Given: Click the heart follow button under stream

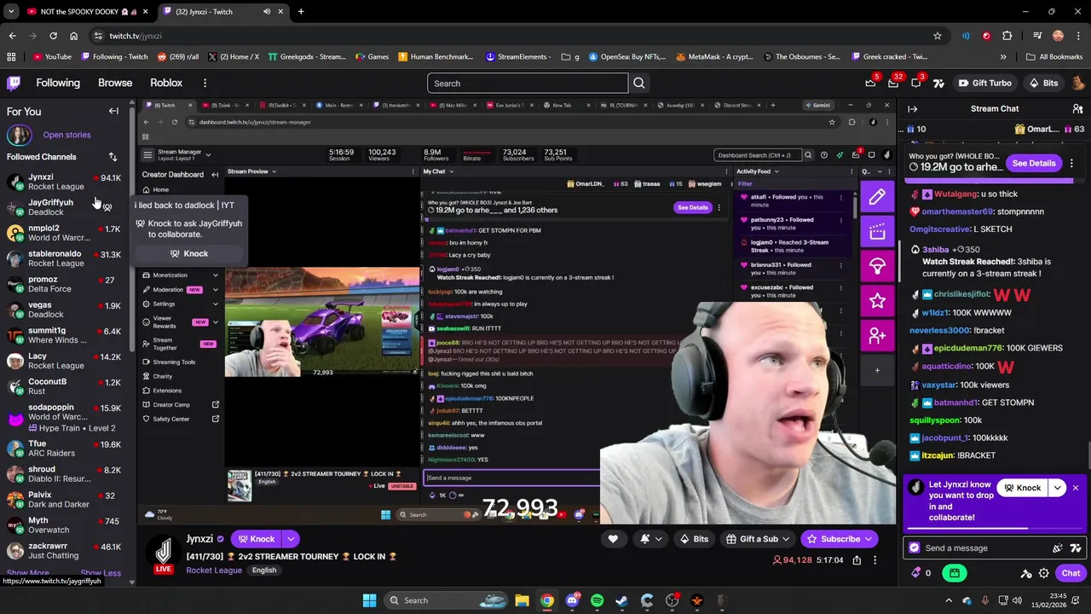Looking at the screenshot, I should pyautogui.click(x=613, y=539).
